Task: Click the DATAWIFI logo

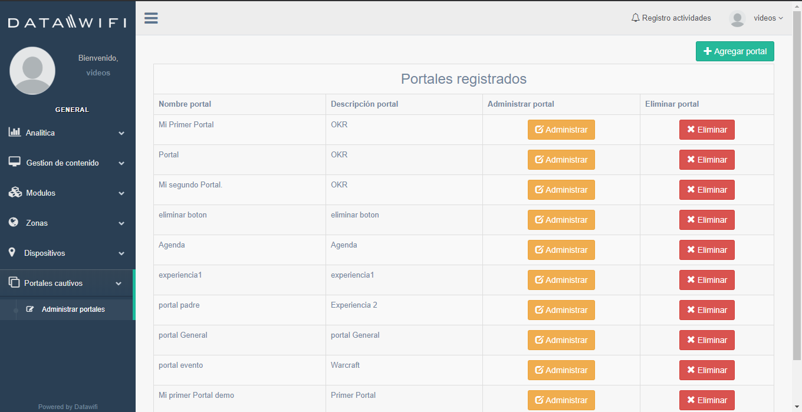Action: pyautogui.click(x=67, y=22)
